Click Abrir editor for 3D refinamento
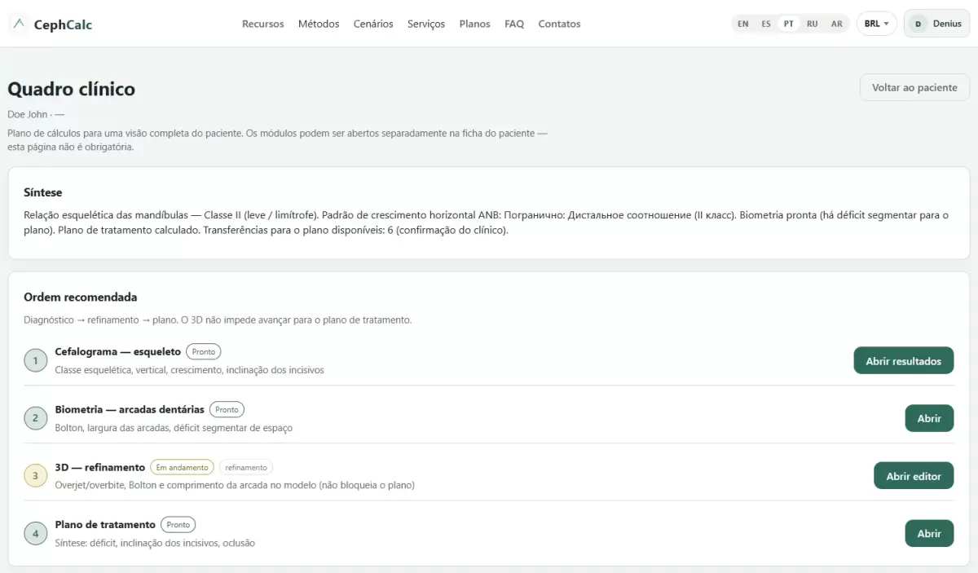978x573 pixels. click(x=914, y=475)
